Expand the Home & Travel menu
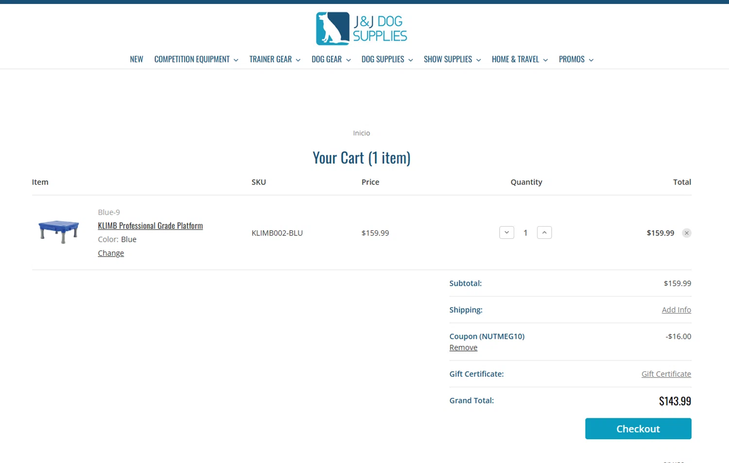Viewport: 729px width, 463px height. (520, 59)
